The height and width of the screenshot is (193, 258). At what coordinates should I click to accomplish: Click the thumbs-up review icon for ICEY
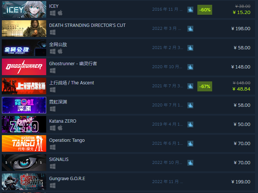[190, 10]
